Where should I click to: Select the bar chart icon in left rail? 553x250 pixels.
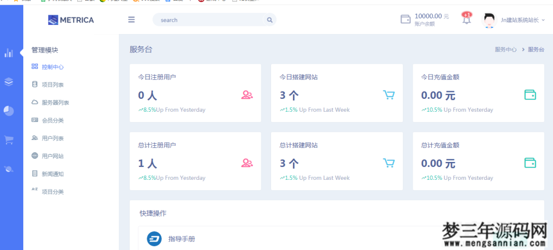(x=9, y=53)
